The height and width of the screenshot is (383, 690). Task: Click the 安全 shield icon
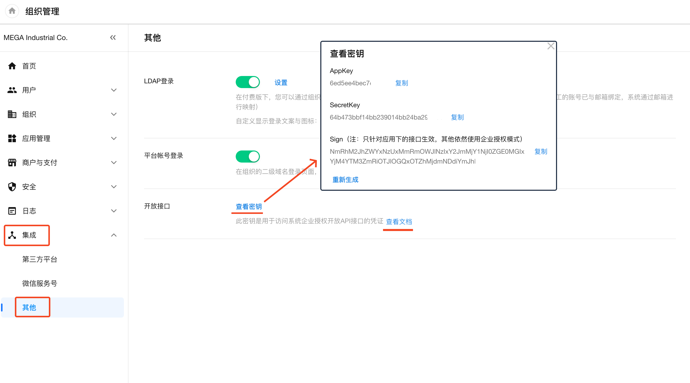coord(12,187)
